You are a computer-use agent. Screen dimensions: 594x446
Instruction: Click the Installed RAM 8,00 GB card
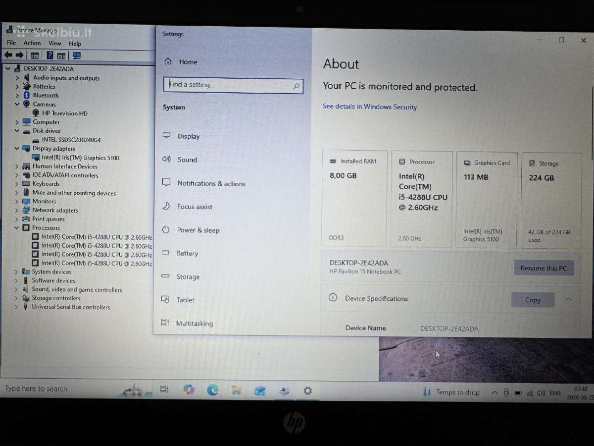(354, 199)
